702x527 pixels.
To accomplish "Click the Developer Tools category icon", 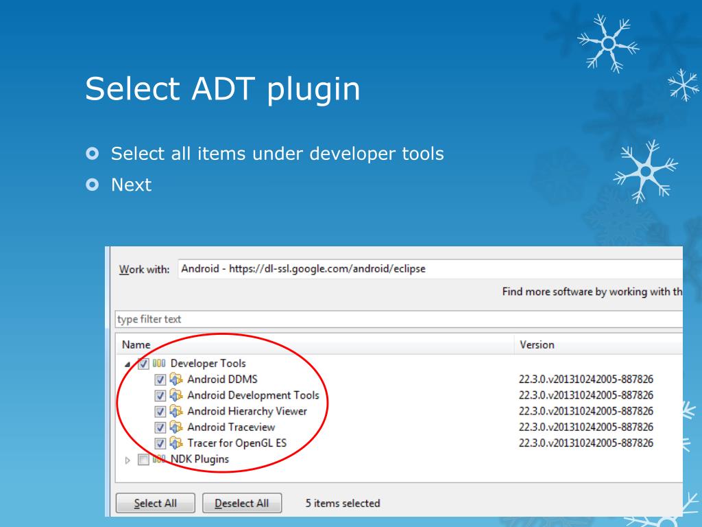I will coord(159,364).
